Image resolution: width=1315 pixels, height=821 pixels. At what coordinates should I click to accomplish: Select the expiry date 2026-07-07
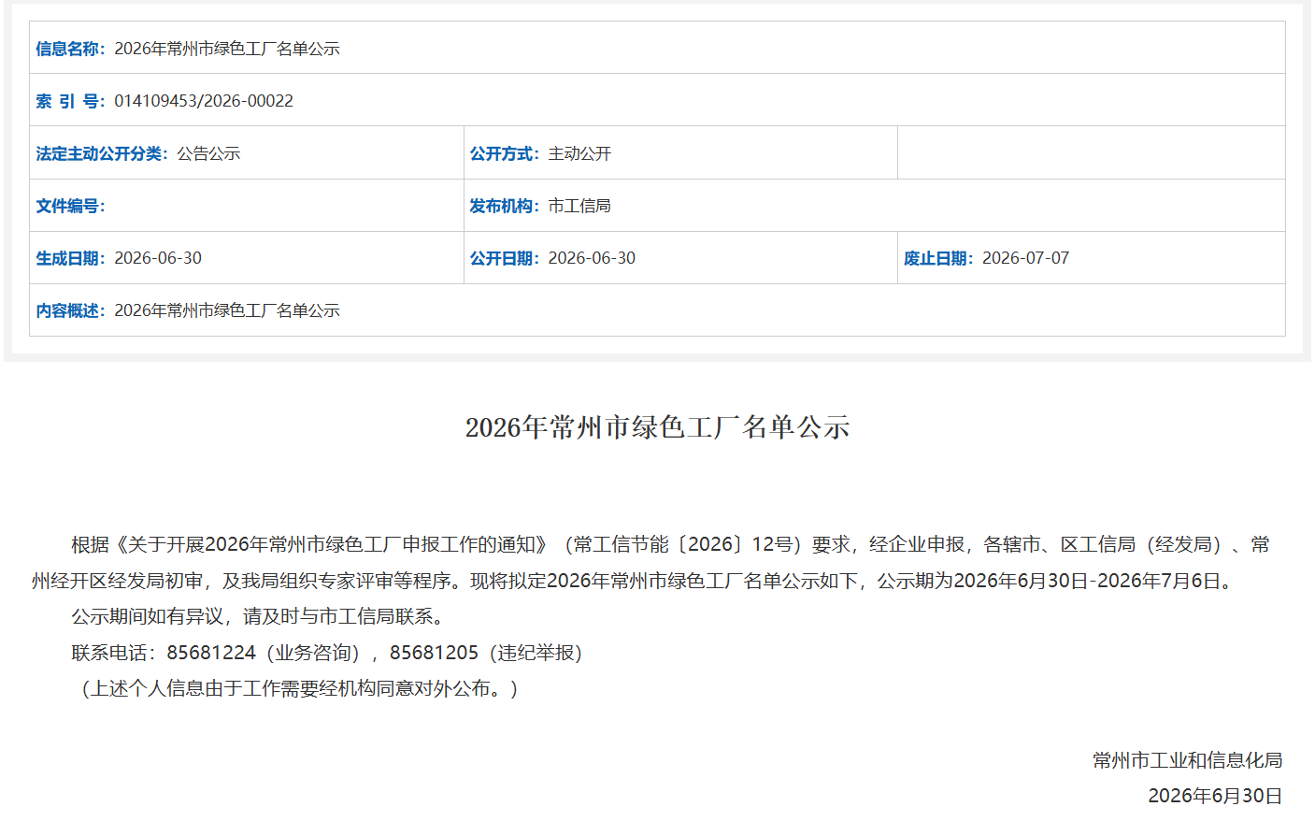click(x=1025, y=258)
